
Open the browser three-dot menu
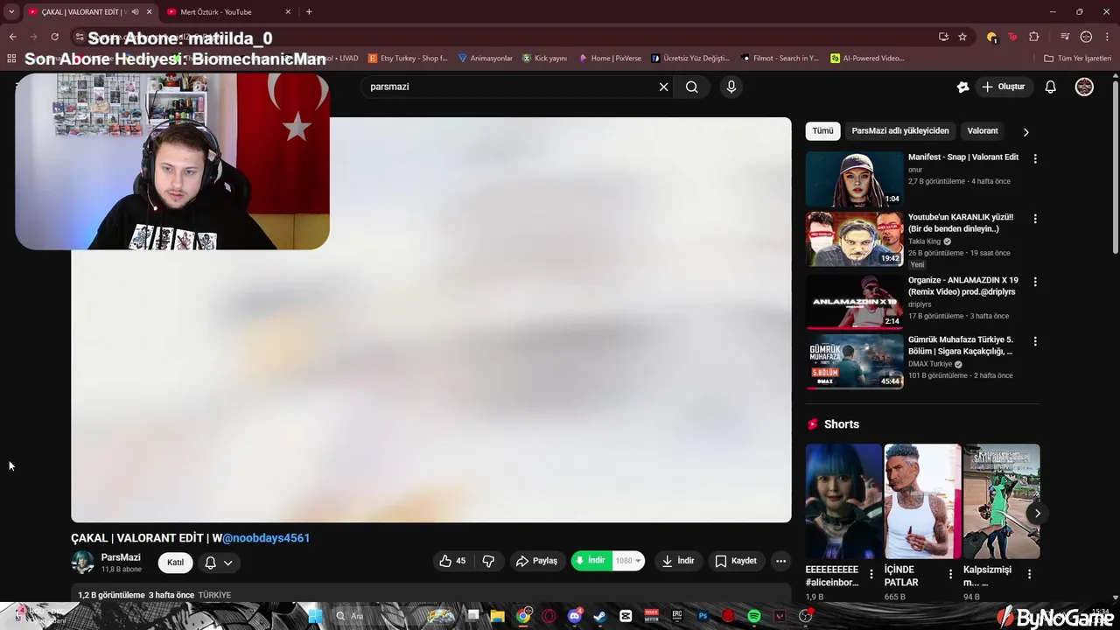click(1107, 37)
